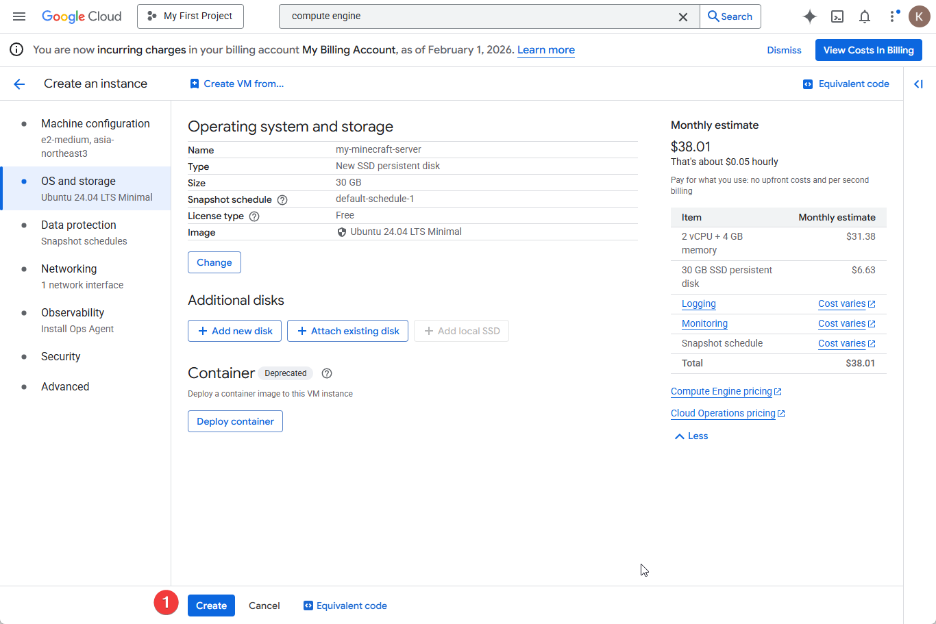
Task: Open Observability section
Action: pyautogui.click(x=86, y=320)
